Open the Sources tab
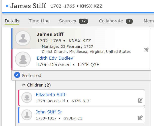Viewport: 154px width, 126px height. pos(68,21)
